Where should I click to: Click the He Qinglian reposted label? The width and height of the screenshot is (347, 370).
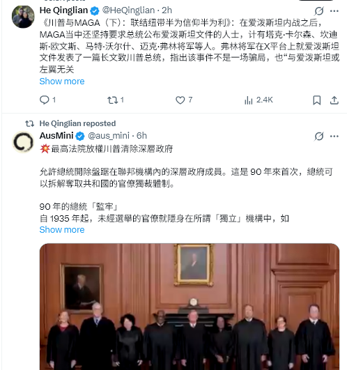(x=77, y=123)
